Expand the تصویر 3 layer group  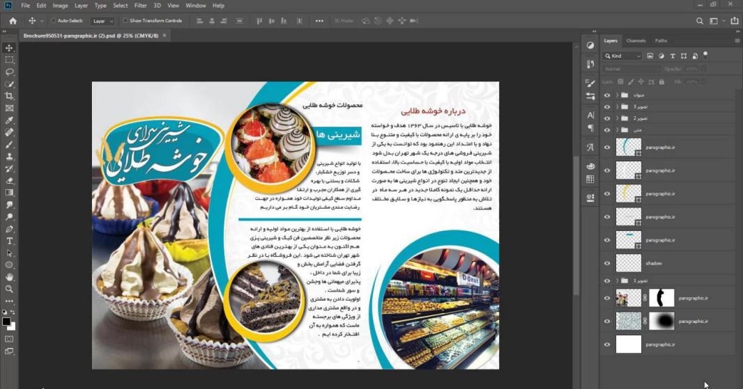618,106
